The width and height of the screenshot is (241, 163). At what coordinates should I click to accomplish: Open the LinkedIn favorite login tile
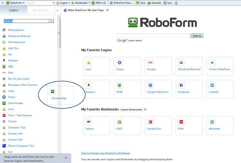pyautogui.click(x=220, y=89)
